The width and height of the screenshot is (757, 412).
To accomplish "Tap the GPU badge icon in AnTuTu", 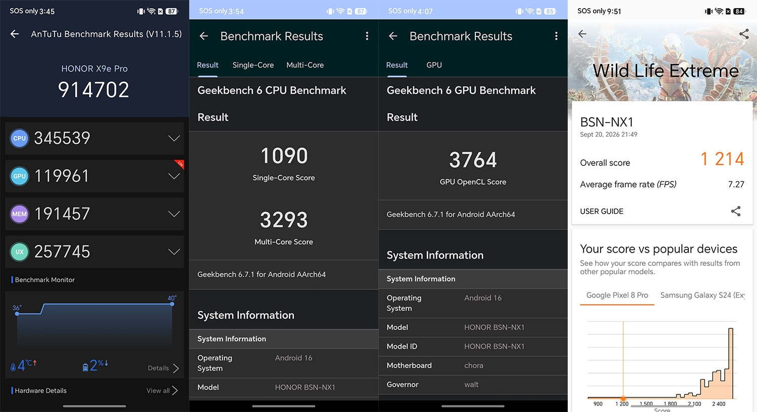I will 20,176.
